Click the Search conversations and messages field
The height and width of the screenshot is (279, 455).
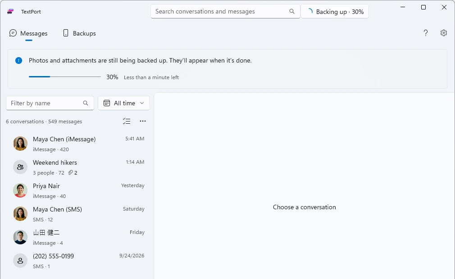(225, 11)
